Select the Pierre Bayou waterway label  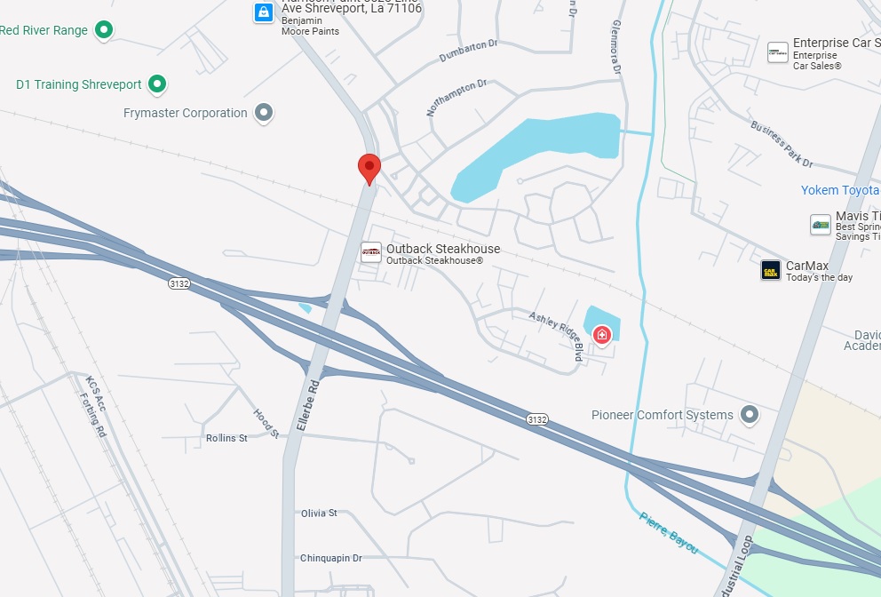coord(669,532)
